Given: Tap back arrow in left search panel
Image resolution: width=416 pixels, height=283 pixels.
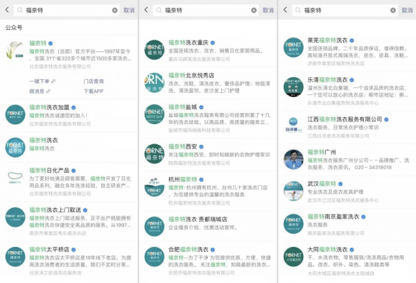Looking at the screenshot, I should point(7,10).
